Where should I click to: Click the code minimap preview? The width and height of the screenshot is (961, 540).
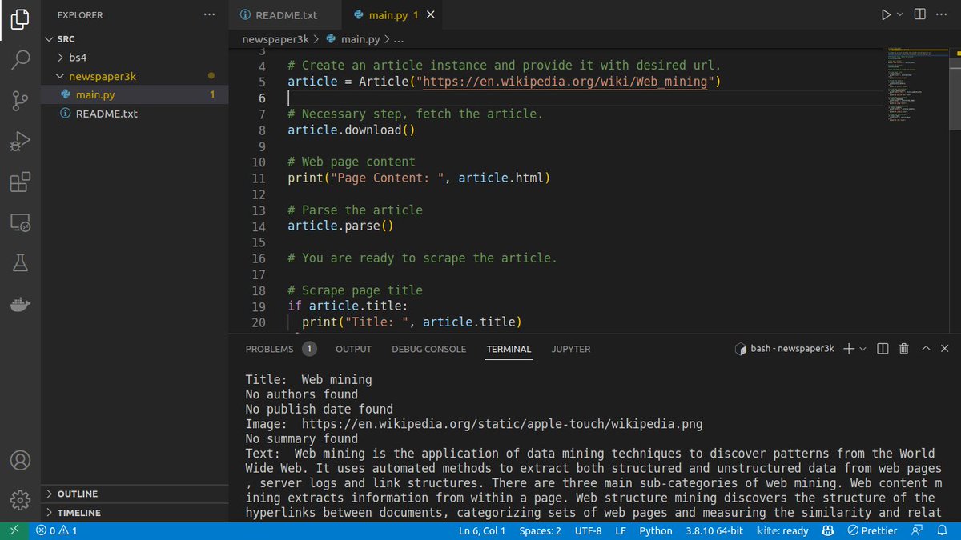pyautogui.click(x=919, y=84)
